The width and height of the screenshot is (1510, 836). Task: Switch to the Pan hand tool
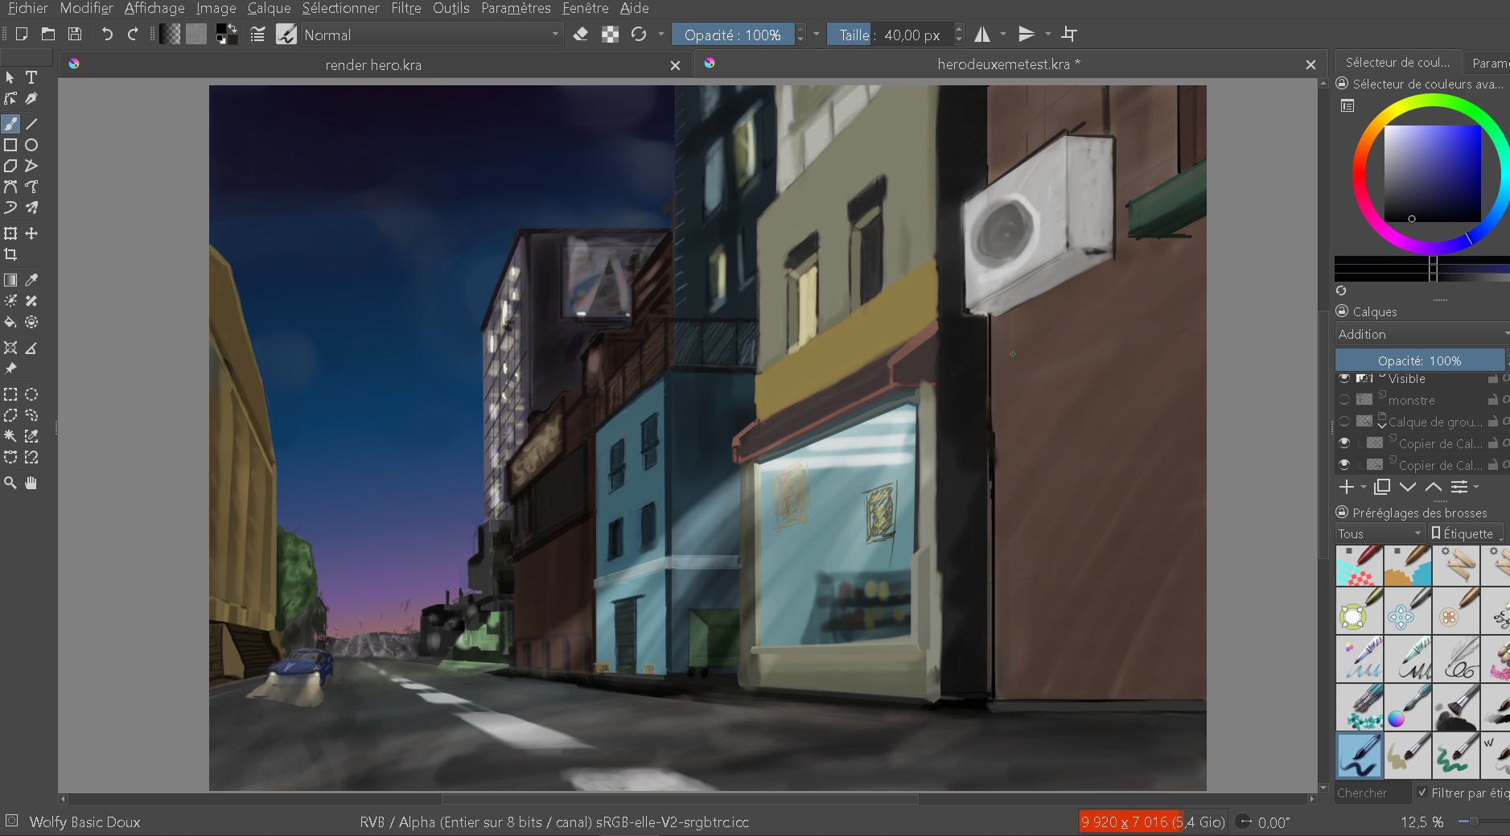31,483
